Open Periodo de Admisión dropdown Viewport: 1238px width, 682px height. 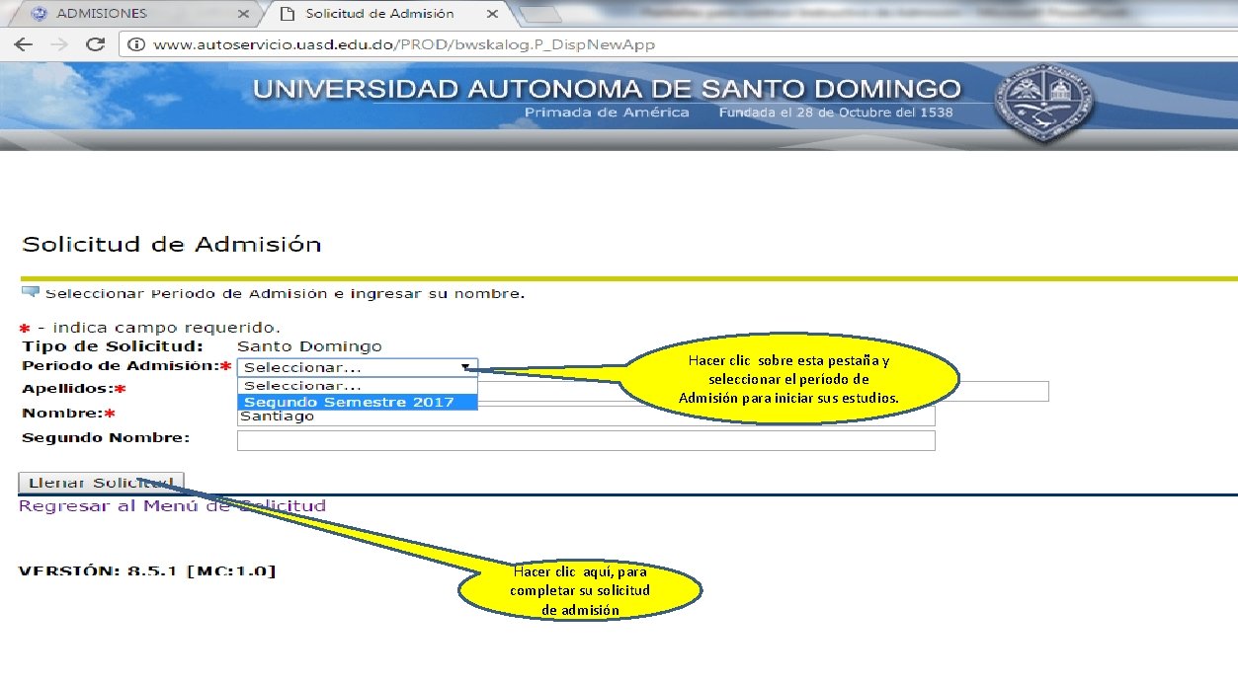tap(358, 367)
